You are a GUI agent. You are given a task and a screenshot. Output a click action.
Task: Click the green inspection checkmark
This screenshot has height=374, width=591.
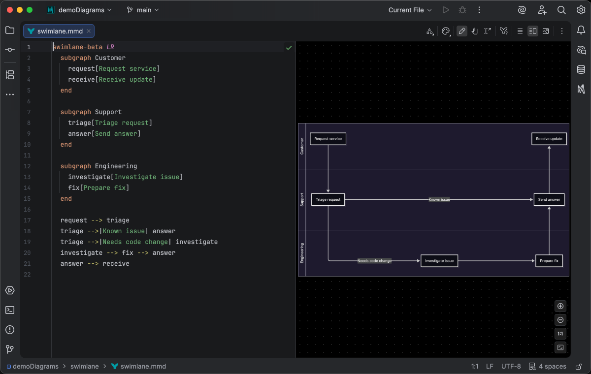[x=289, y=48]
